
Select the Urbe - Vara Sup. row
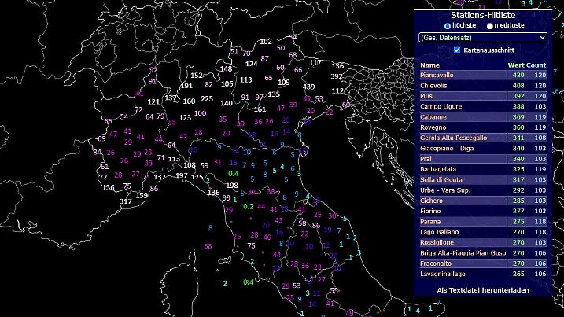[483, 190]
